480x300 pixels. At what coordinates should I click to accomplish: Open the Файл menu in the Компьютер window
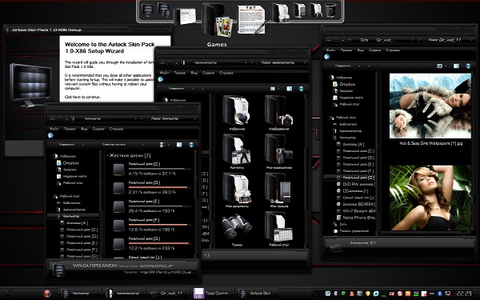54,129
